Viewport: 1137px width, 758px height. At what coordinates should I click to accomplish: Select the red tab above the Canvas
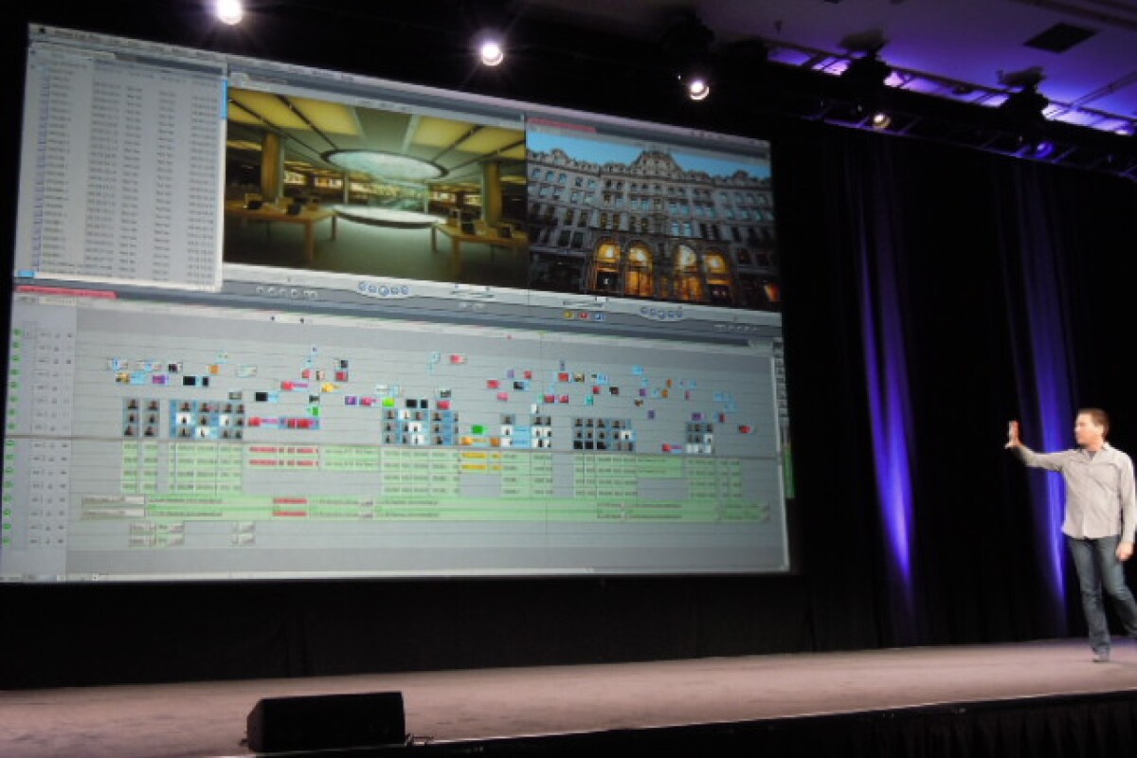[557, 122]
